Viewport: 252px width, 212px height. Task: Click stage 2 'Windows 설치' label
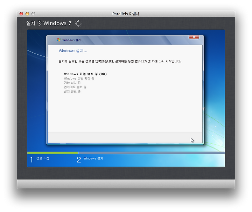tap(93, 158)
